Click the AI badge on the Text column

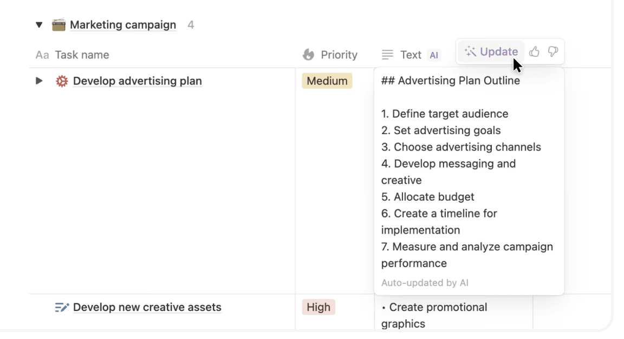pyautogui.click(x=434, y=55)
